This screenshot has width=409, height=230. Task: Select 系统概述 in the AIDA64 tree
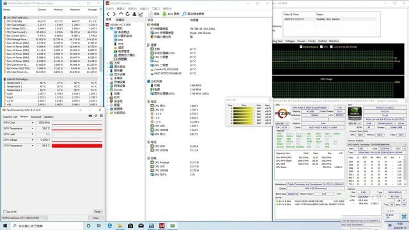coord(121,32)
